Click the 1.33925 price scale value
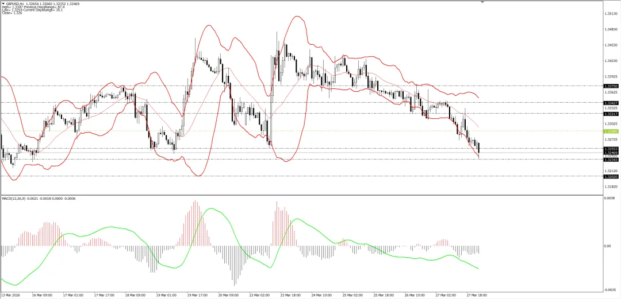This screenshot has width=621, height=299. [x=611, y=76]
